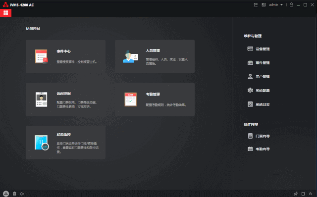Click the 访问控制 access control device icon
317x197 pixels.
pyautogui.click(x=42, y=99)
